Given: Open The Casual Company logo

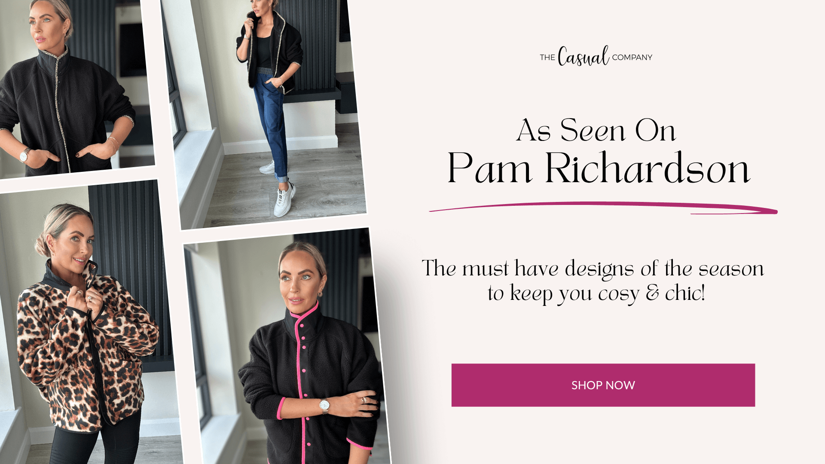Looking at the screenshot, I should point(596,56).
